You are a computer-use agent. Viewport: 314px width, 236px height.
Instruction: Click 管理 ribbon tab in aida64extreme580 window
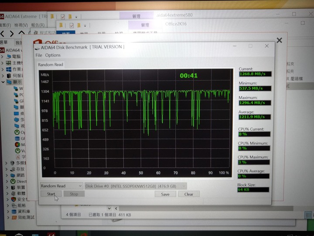(x=137, y=16)
